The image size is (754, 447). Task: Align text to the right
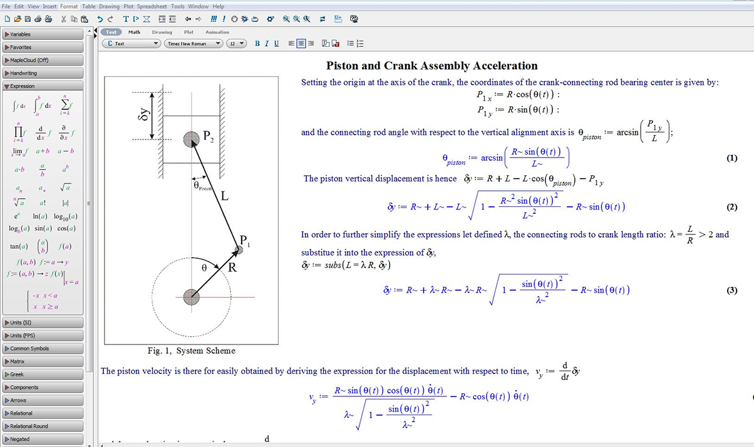coord(311,44)
